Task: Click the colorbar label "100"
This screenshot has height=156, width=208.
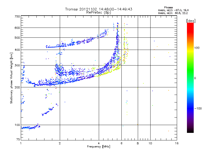Action: (197, 48)
